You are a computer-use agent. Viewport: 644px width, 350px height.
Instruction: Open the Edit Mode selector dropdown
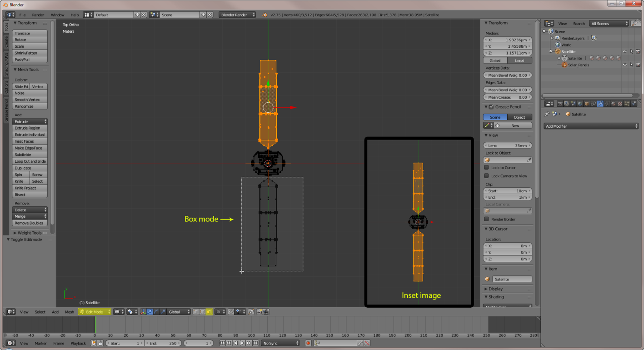[95, 312]
